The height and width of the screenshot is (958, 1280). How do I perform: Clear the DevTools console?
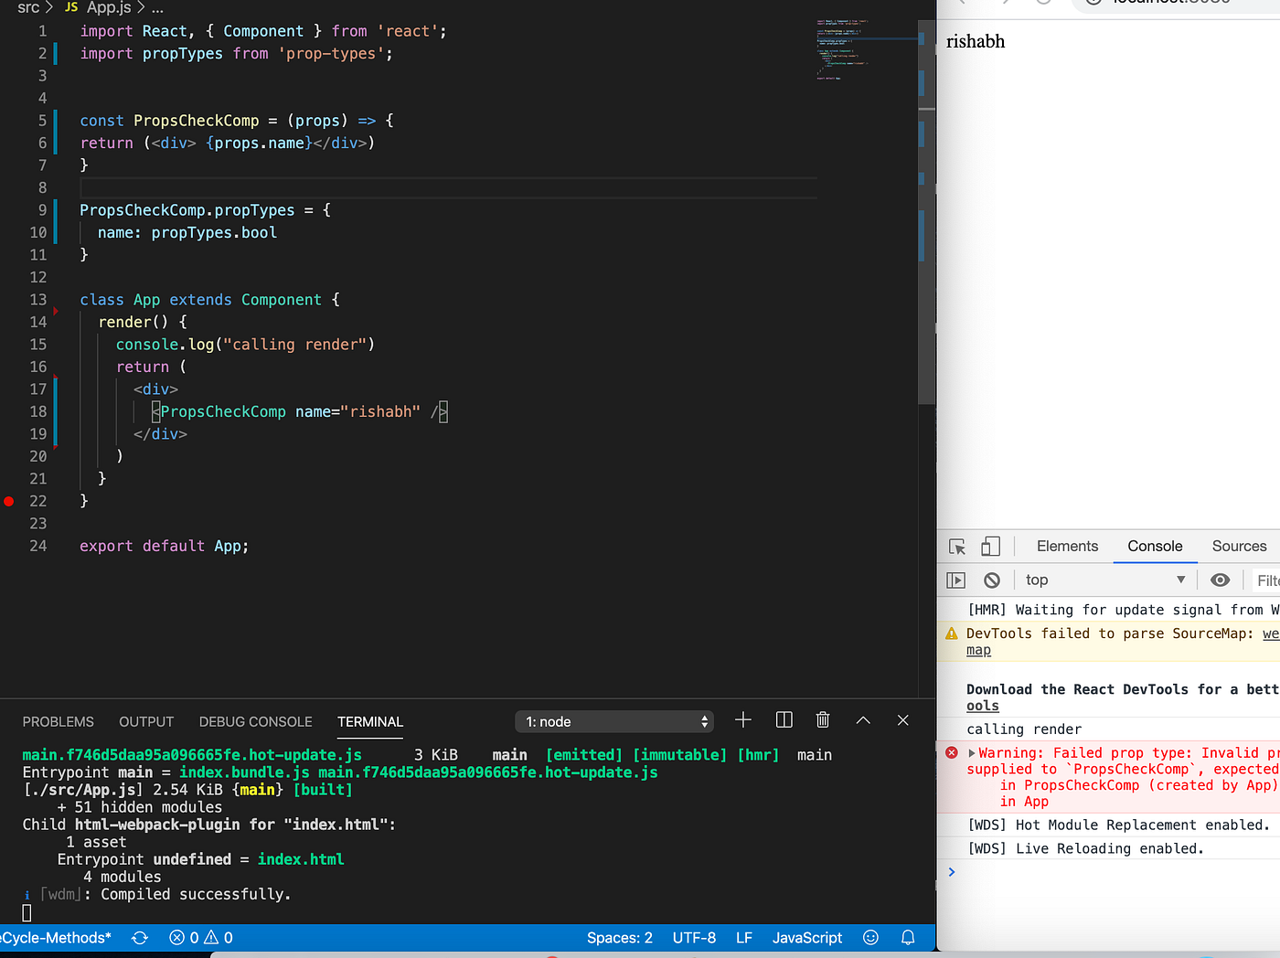coord(992,579)
